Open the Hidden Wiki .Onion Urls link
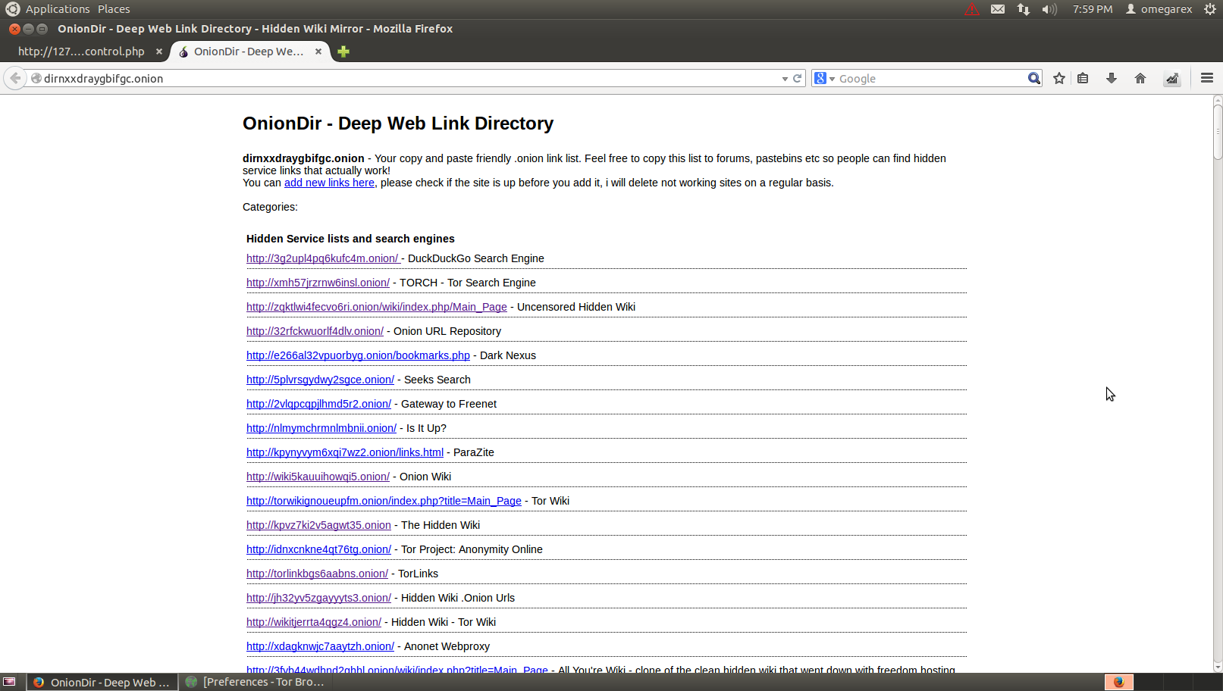The height and width of the screenshot is (691, 1223). pyautogui.click(x=318, y=598)
